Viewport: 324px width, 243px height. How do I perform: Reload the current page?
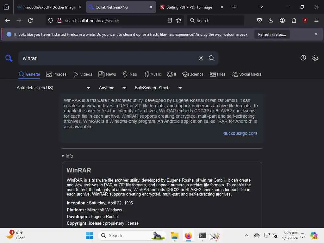[x=30, y=21]
